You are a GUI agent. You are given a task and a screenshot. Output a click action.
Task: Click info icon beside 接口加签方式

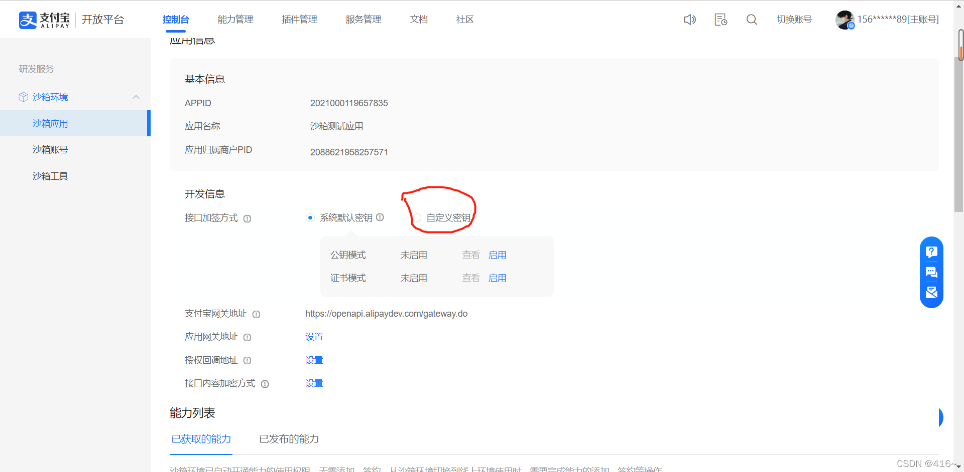point(247,218)
